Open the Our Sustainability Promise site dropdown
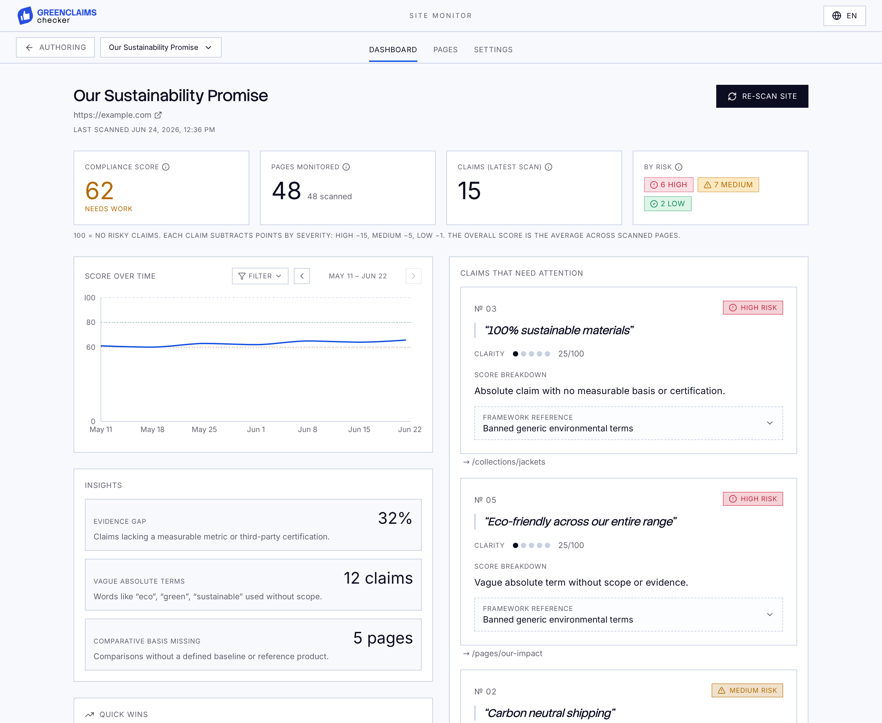Image resolution: width=882 pixels, height=723 pixels. pos(160,48)
